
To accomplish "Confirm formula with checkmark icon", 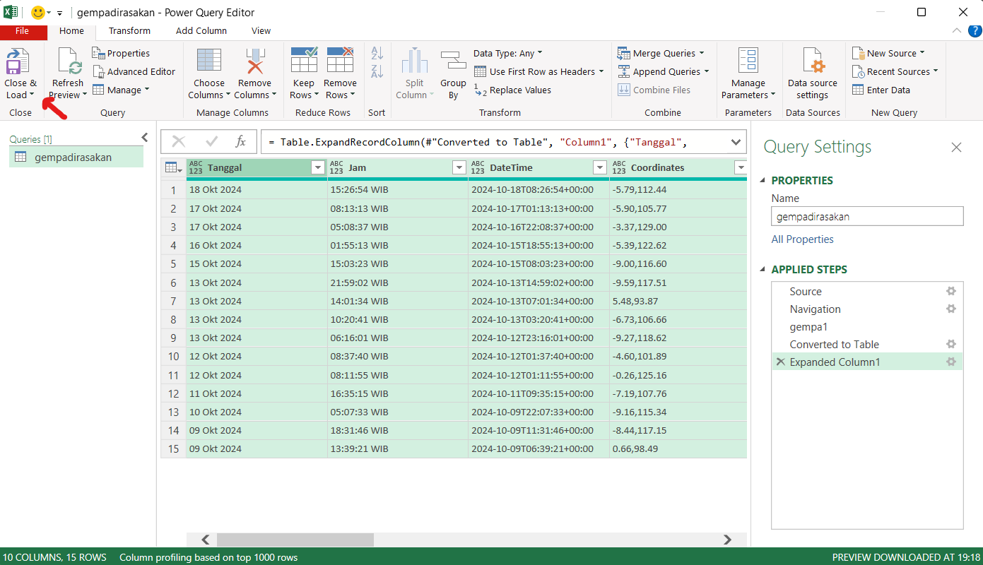I will (x=211, y=142).
